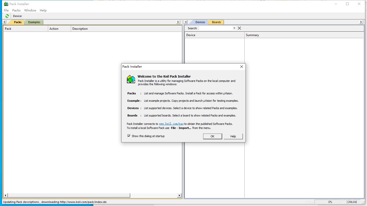Open the Window menu
The image size is (367, 206).
(30, 10)
